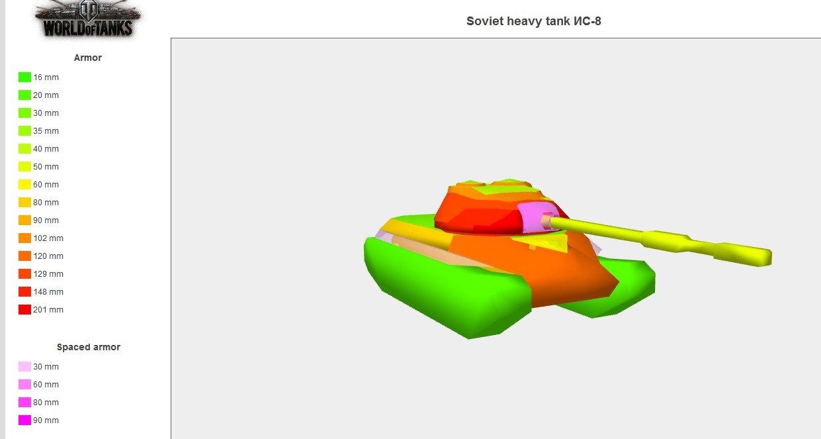
Task: Click the 90 mm spaced armor magenta swatch
Action: (24, 420)
